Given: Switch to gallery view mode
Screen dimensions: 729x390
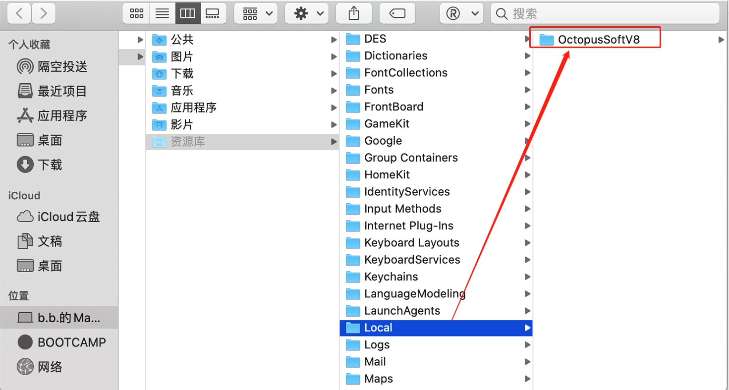Looking at the screenshot, I should point(213,13).
